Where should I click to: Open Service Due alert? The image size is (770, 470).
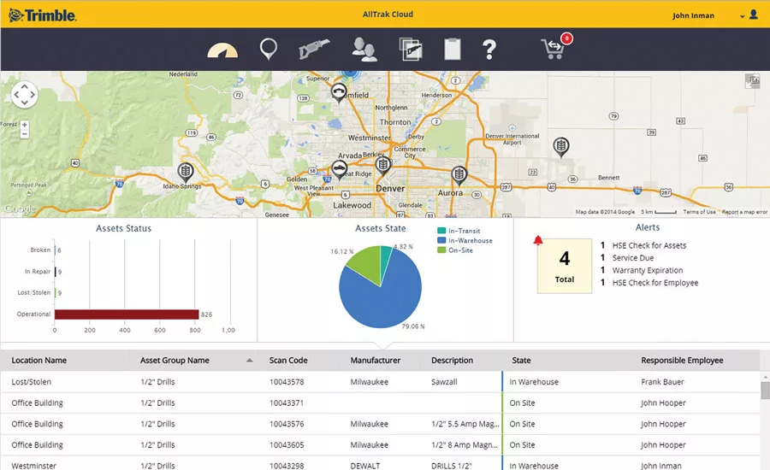(632, 257)
